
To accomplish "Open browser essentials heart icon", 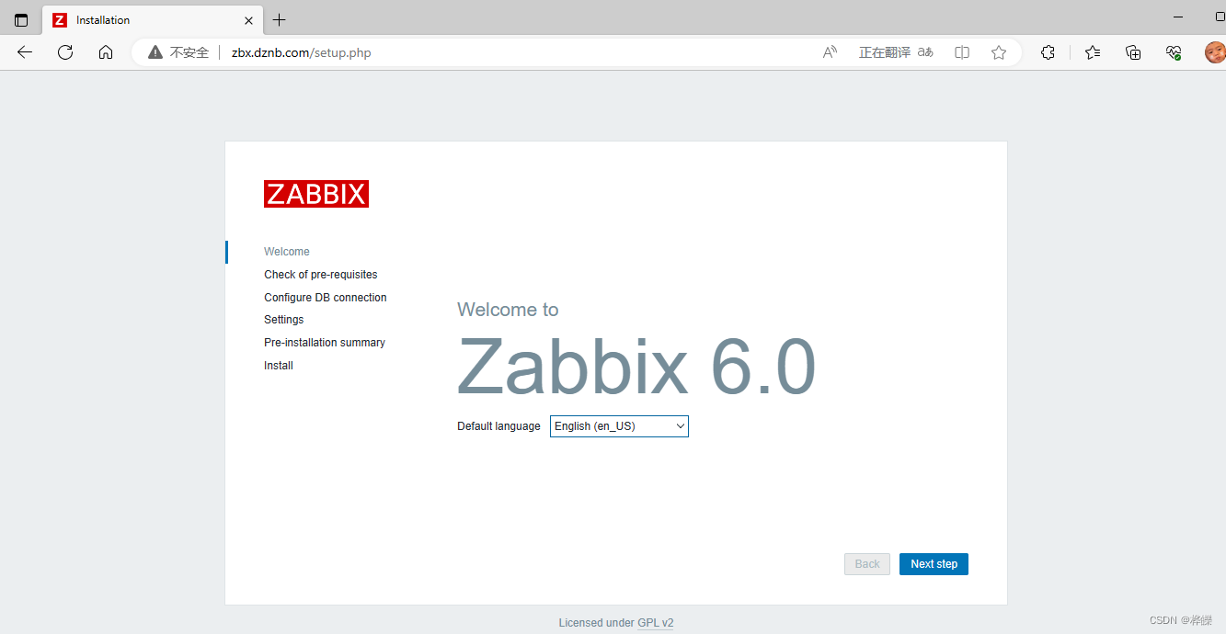I will click(1174, 52).
